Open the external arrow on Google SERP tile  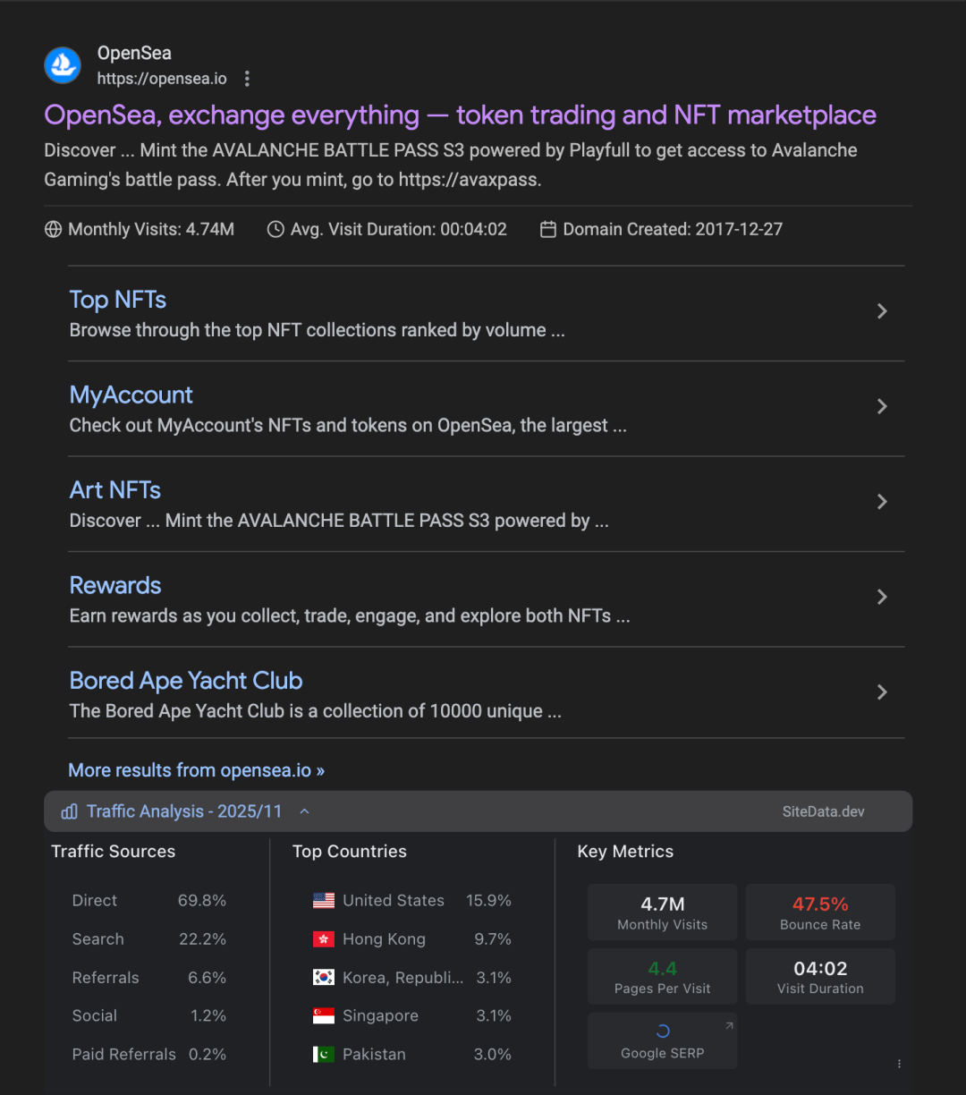coord(729,1026)
